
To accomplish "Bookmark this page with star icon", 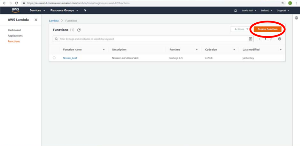I will (x=283, y=3).
